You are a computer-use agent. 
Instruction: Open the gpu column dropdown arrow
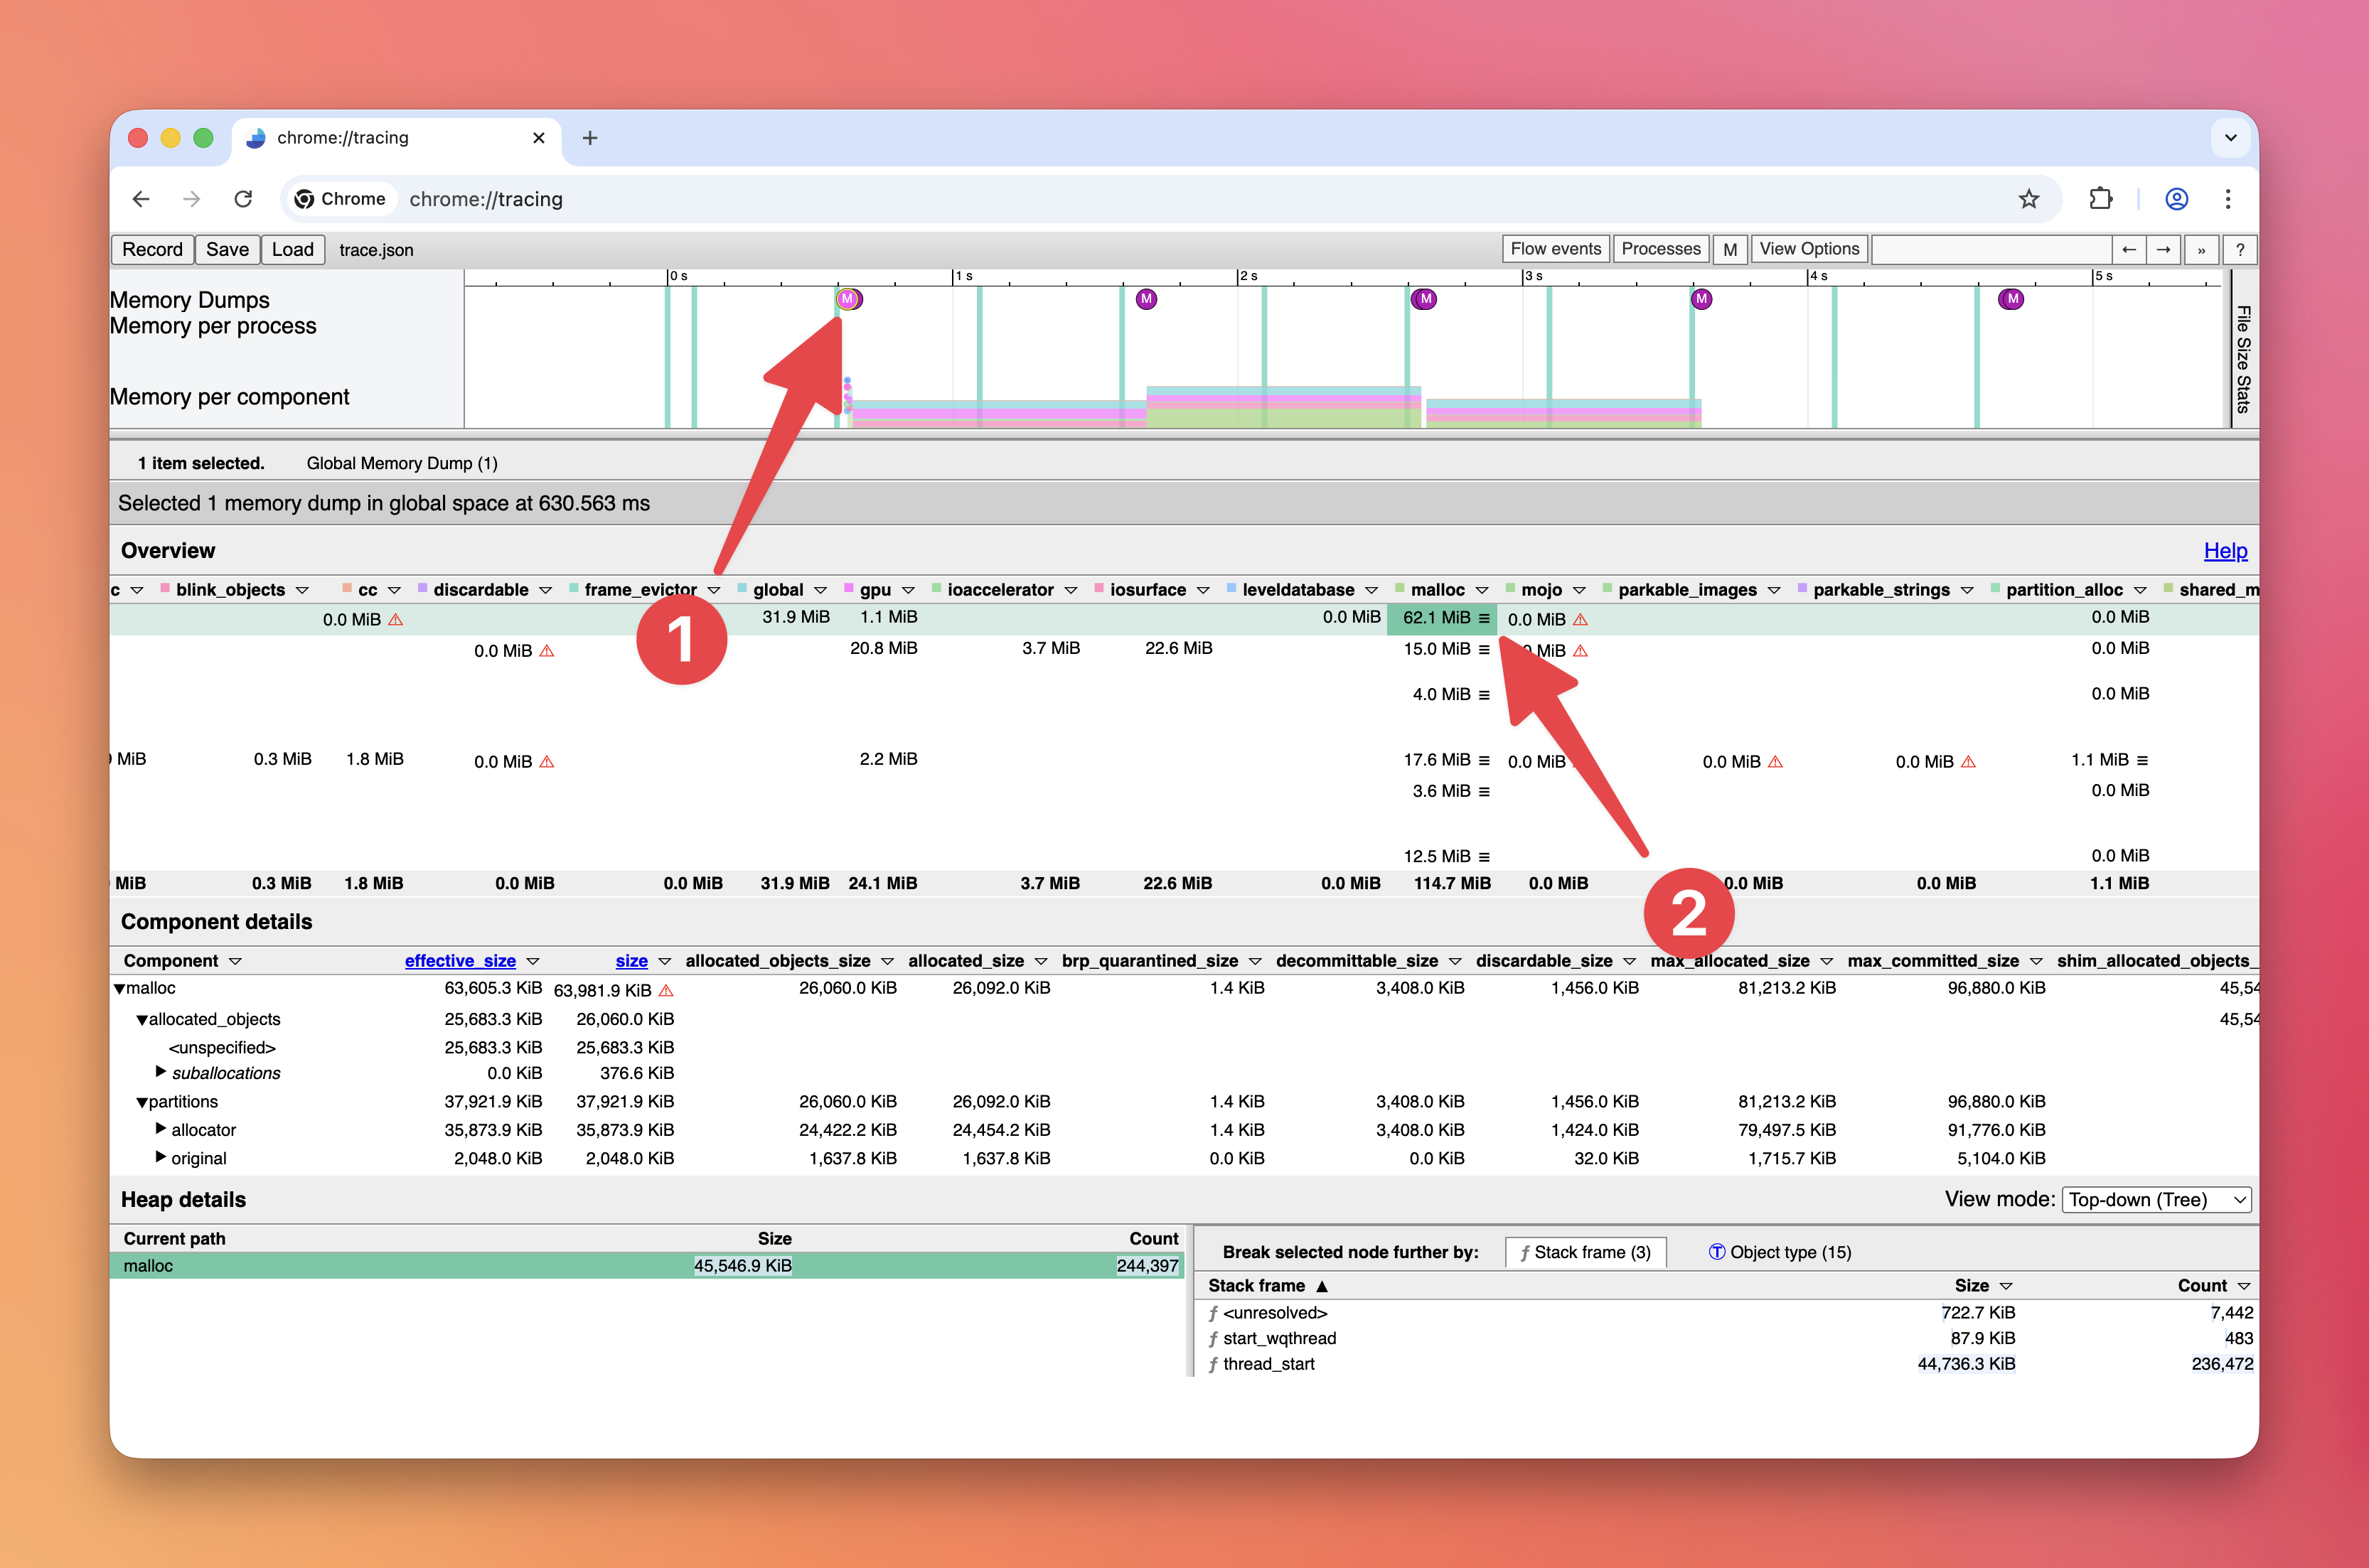tap(908, 590)
